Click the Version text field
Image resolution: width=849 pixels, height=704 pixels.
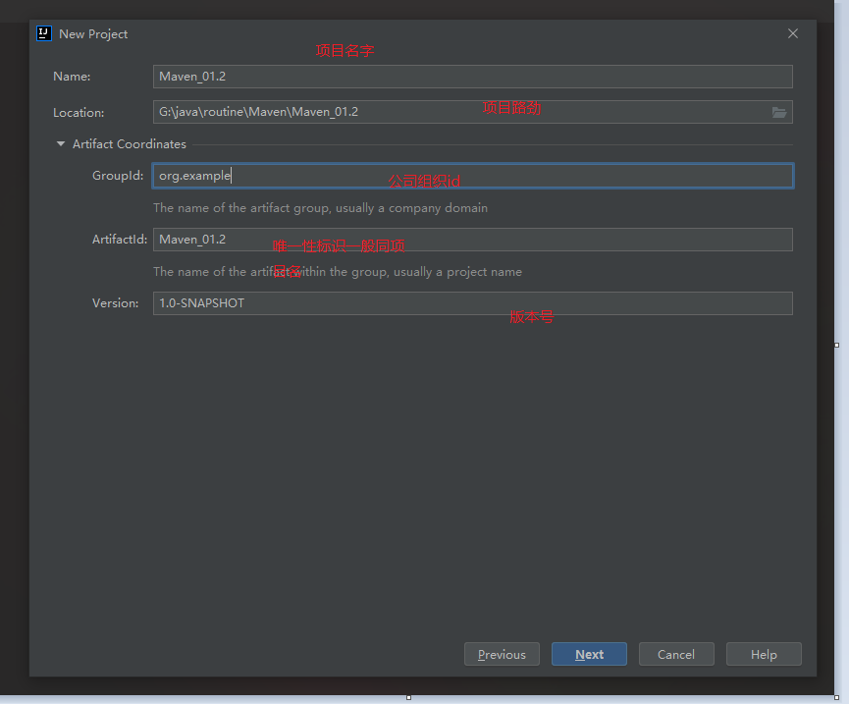pyautogui.click(x=473, y=303)
